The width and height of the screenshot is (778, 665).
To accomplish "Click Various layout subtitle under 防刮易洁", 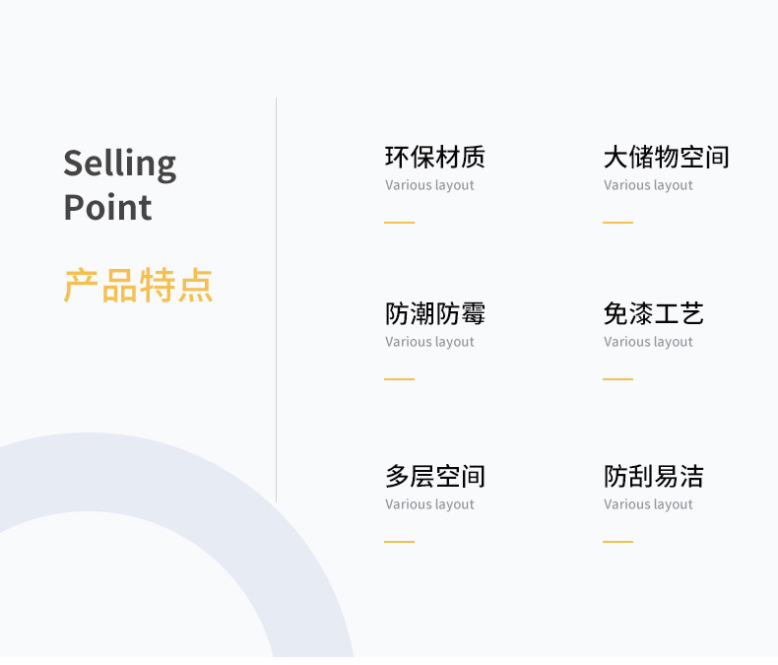I will point(648,504).
